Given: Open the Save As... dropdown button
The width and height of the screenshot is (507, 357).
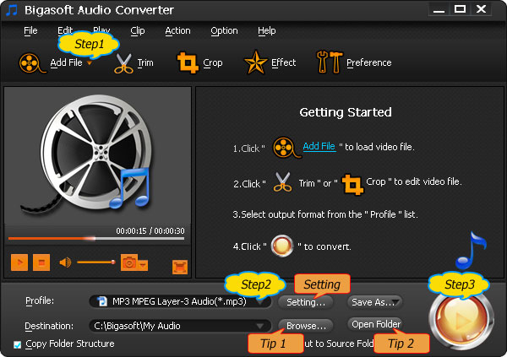Looking at the screenshot, I should (x=375, y=302).
